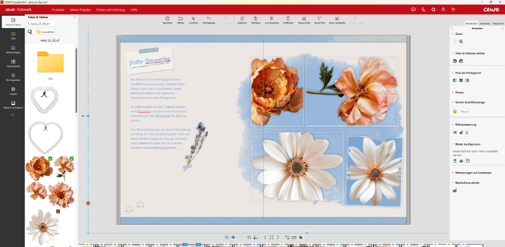Click the zoom slider at the bottom

(x=233, y=237)
